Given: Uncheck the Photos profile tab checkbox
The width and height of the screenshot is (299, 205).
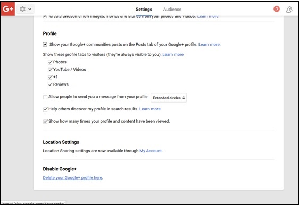Looking at the screenshot, I should [x=50, y=62].
